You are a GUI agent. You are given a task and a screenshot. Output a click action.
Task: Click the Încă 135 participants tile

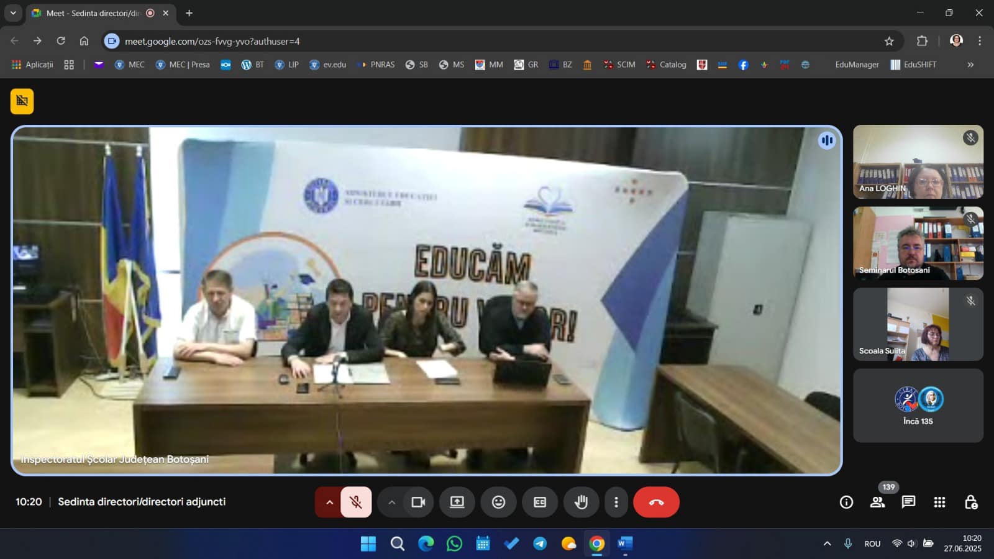click(918, 406)
